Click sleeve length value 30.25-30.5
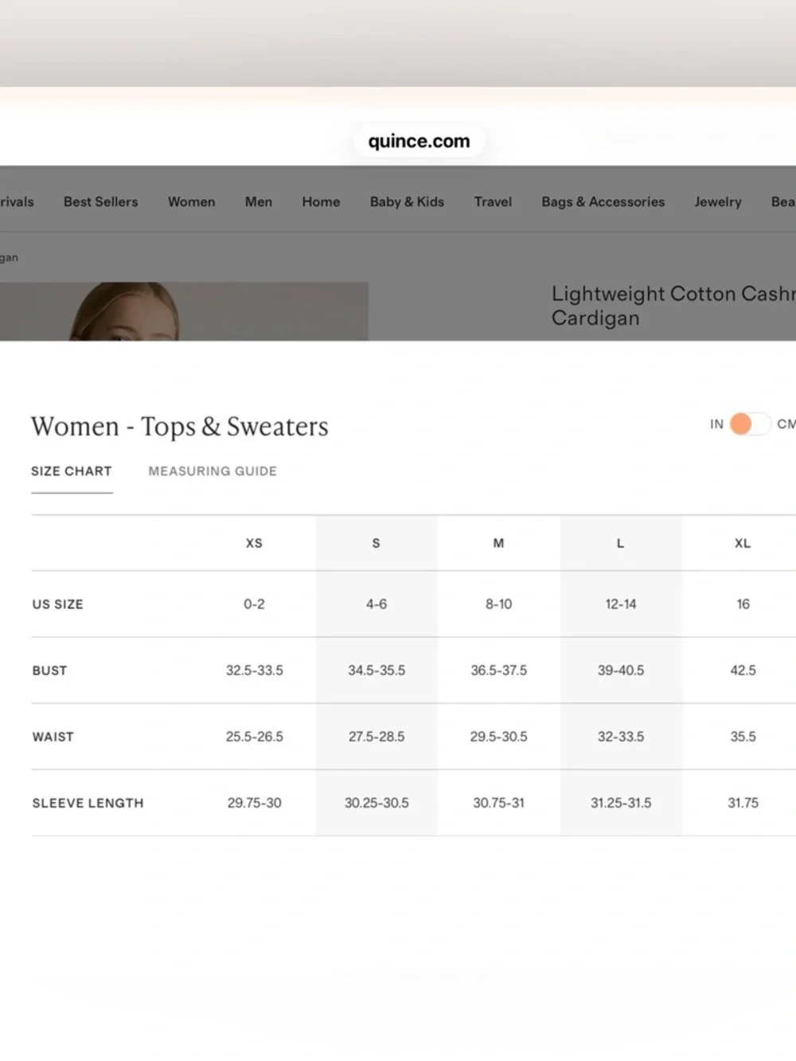The height and width of the screenshot is (1061, 796). [x=377, y=802]
